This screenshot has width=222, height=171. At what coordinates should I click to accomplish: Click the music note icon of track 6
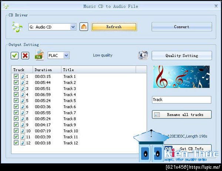(x=23, y=106)
